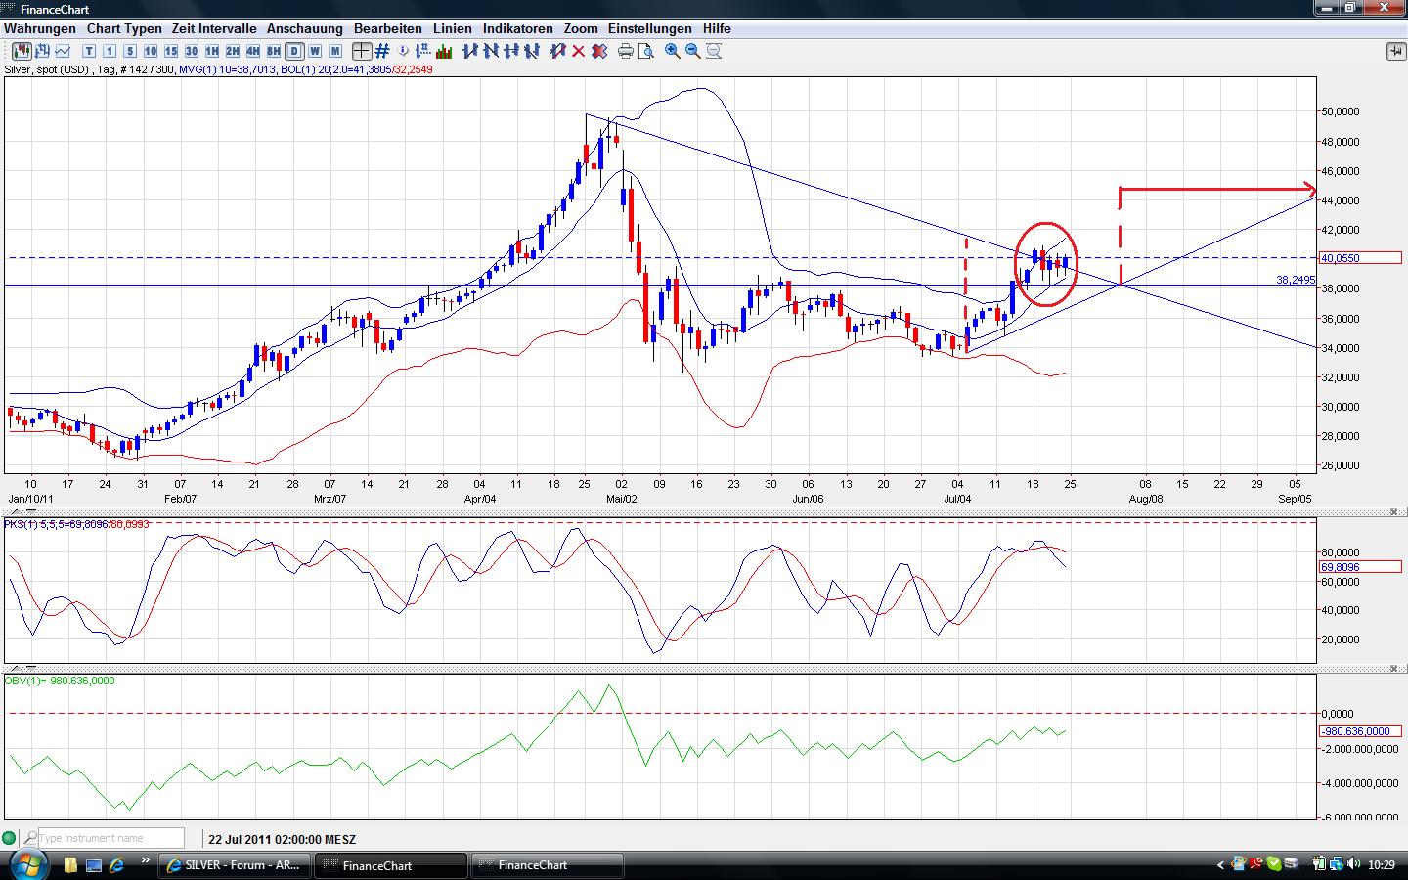Screen dimensions: 1408x880
Task: Select first line drawing tool
Action: coord(470,51)
